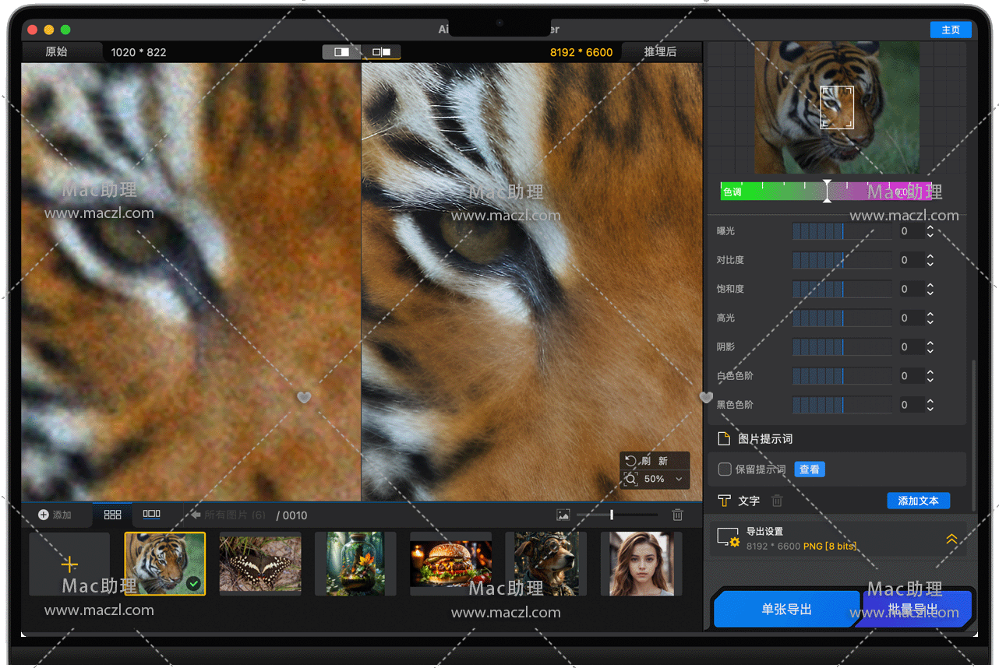
Task: Click the 曝光 value field
Action: pyautogui.click(x=910, y=231)
